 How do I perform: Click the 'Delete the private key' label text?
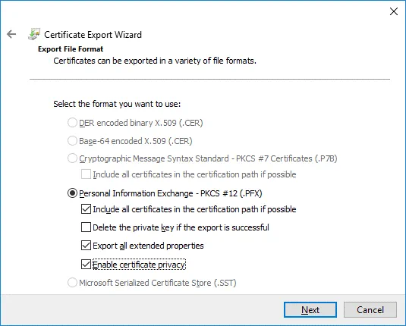[181, 227]
